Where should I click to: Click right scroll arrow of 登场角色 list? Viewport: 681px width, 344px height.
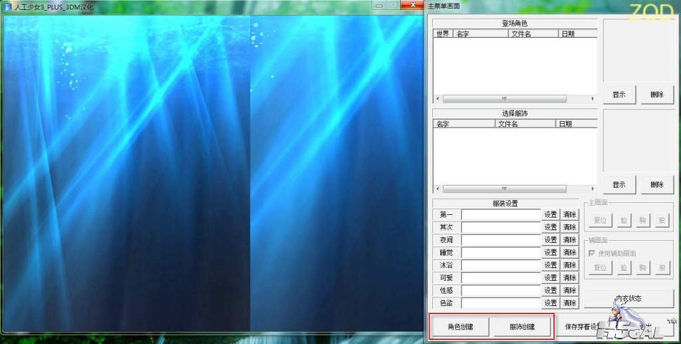[593, 98]
